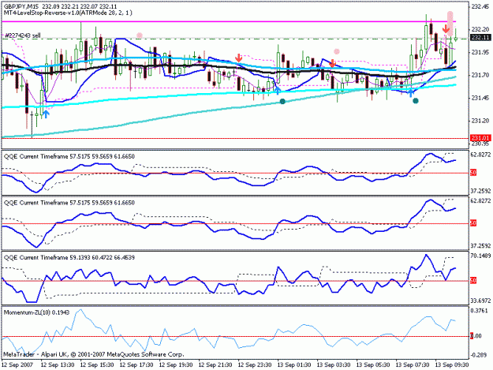This screenshot has width=493, height=370.
Task: Click the 33.6972 scale value
Action: [480, 301]
